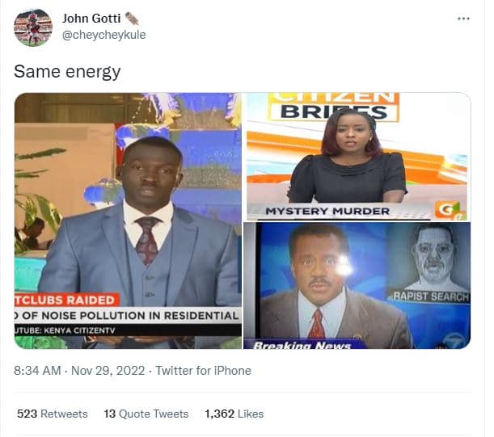Open the John Gotti display name
The width and height of the screenshot is (494, 437).
tap(91, 19)
